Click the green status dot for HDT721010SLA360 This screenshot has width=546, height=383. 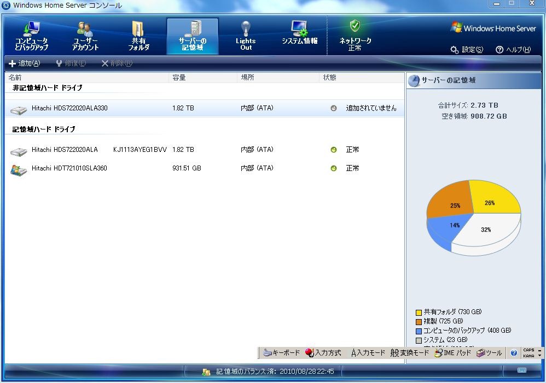(334, 168)
